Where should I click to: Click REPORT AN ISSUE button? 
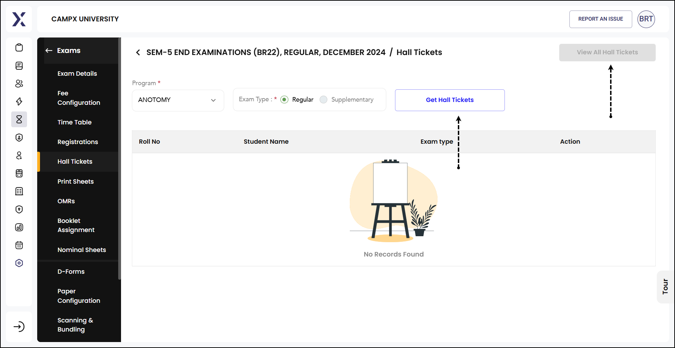click(x=601, y=19)
